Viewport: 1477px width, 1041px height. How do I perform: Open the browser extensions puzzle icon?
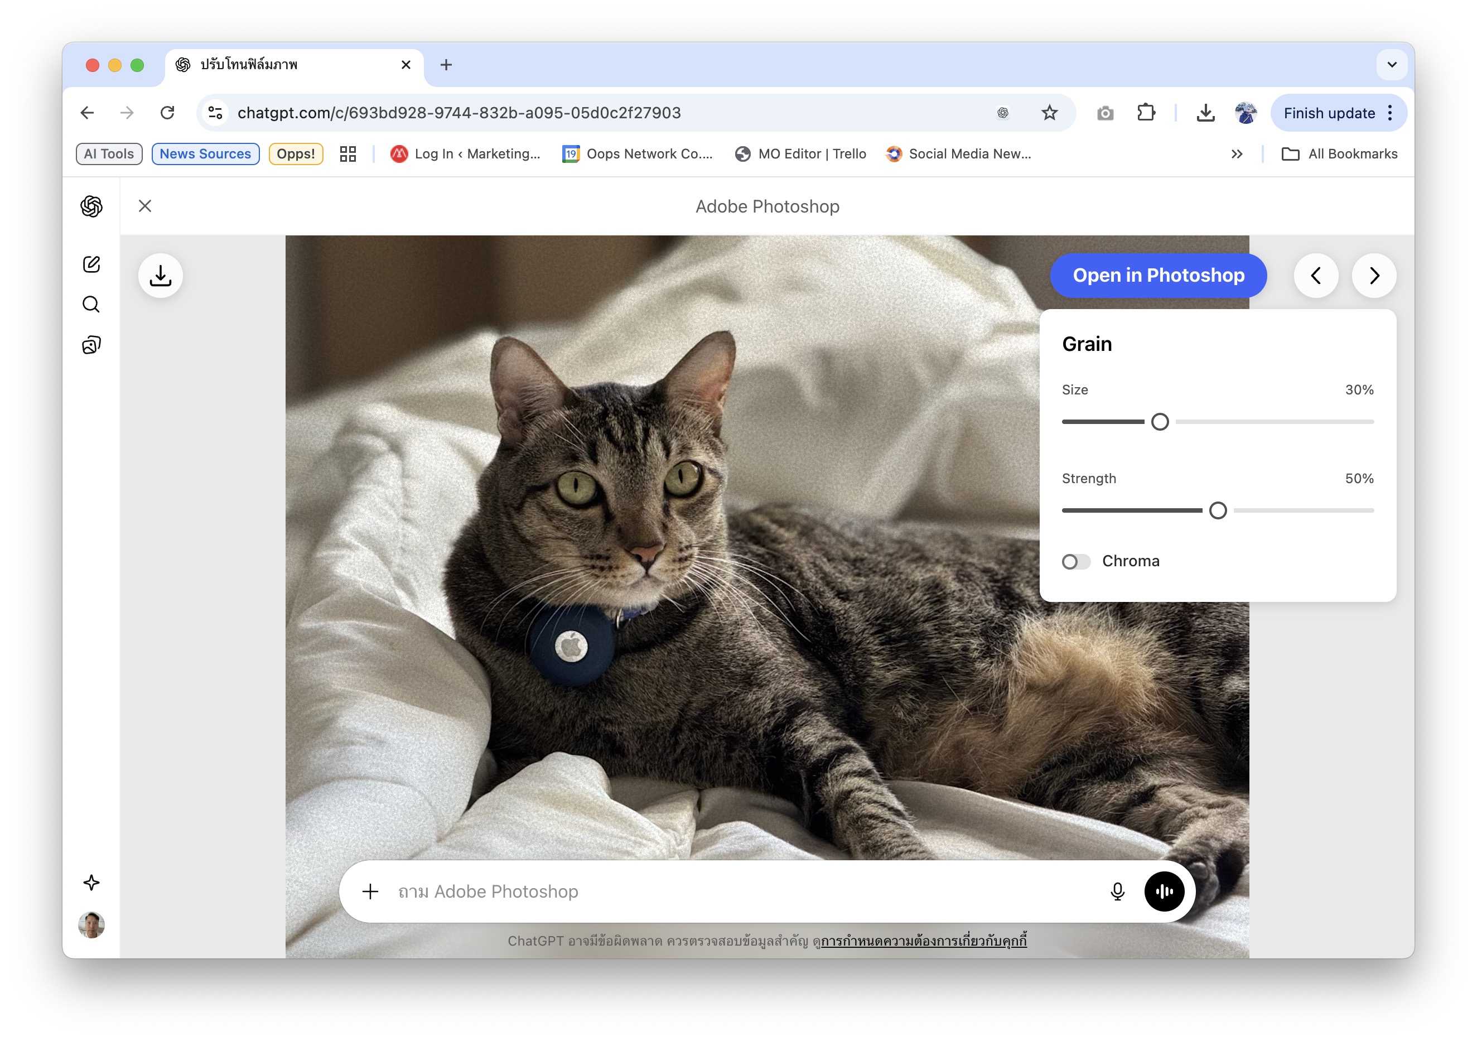1145,113
